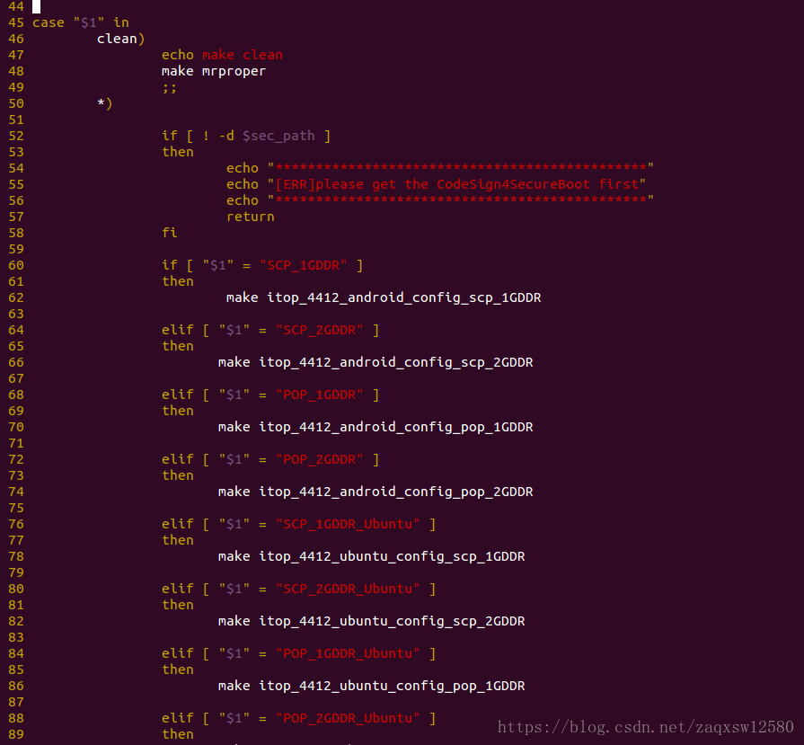Click line number 45 in the gutter
The image size is (804, 745).
(x=16, y=22)
